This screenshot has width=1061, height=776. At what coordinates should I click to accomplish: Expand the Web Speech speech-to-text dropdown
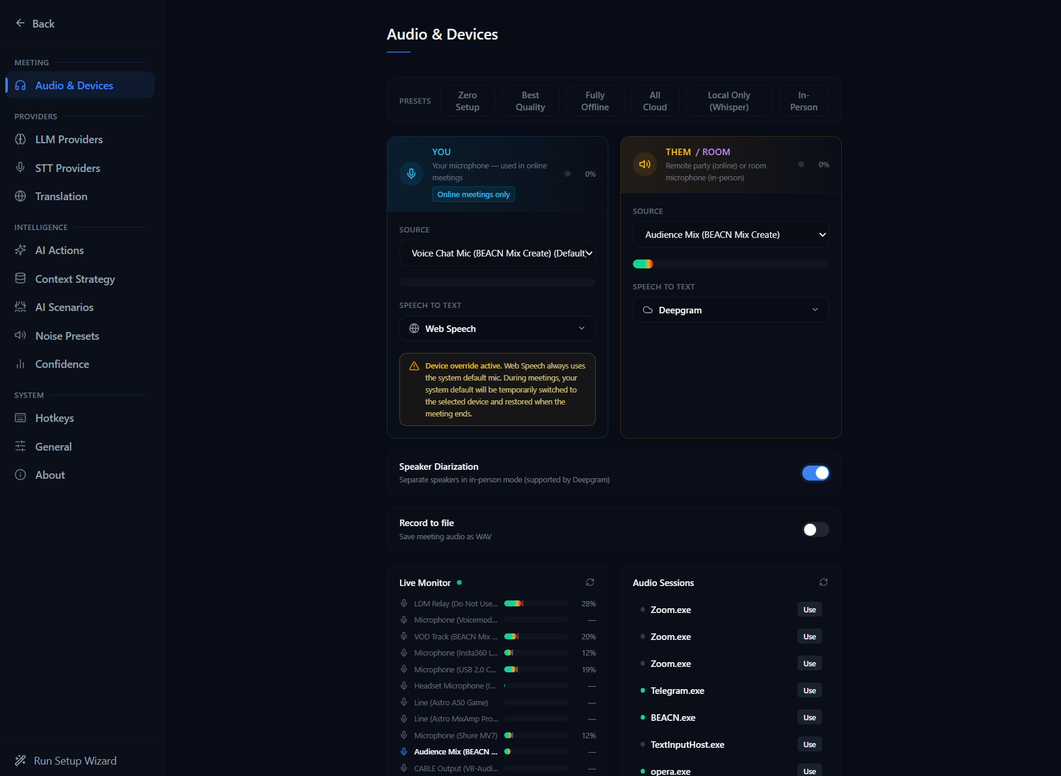pyautogui.click(x=497, y=328)
